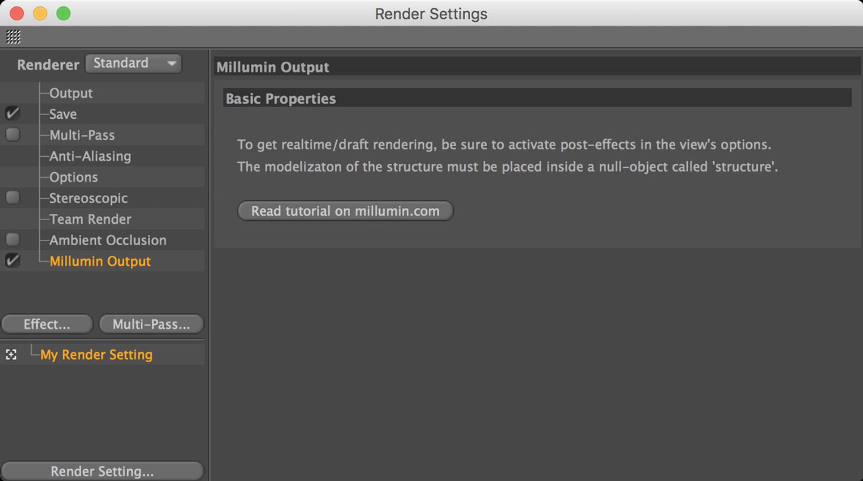Minimize the Render Settings window
This screenshot has width=863, height=481.
[40, 13]
